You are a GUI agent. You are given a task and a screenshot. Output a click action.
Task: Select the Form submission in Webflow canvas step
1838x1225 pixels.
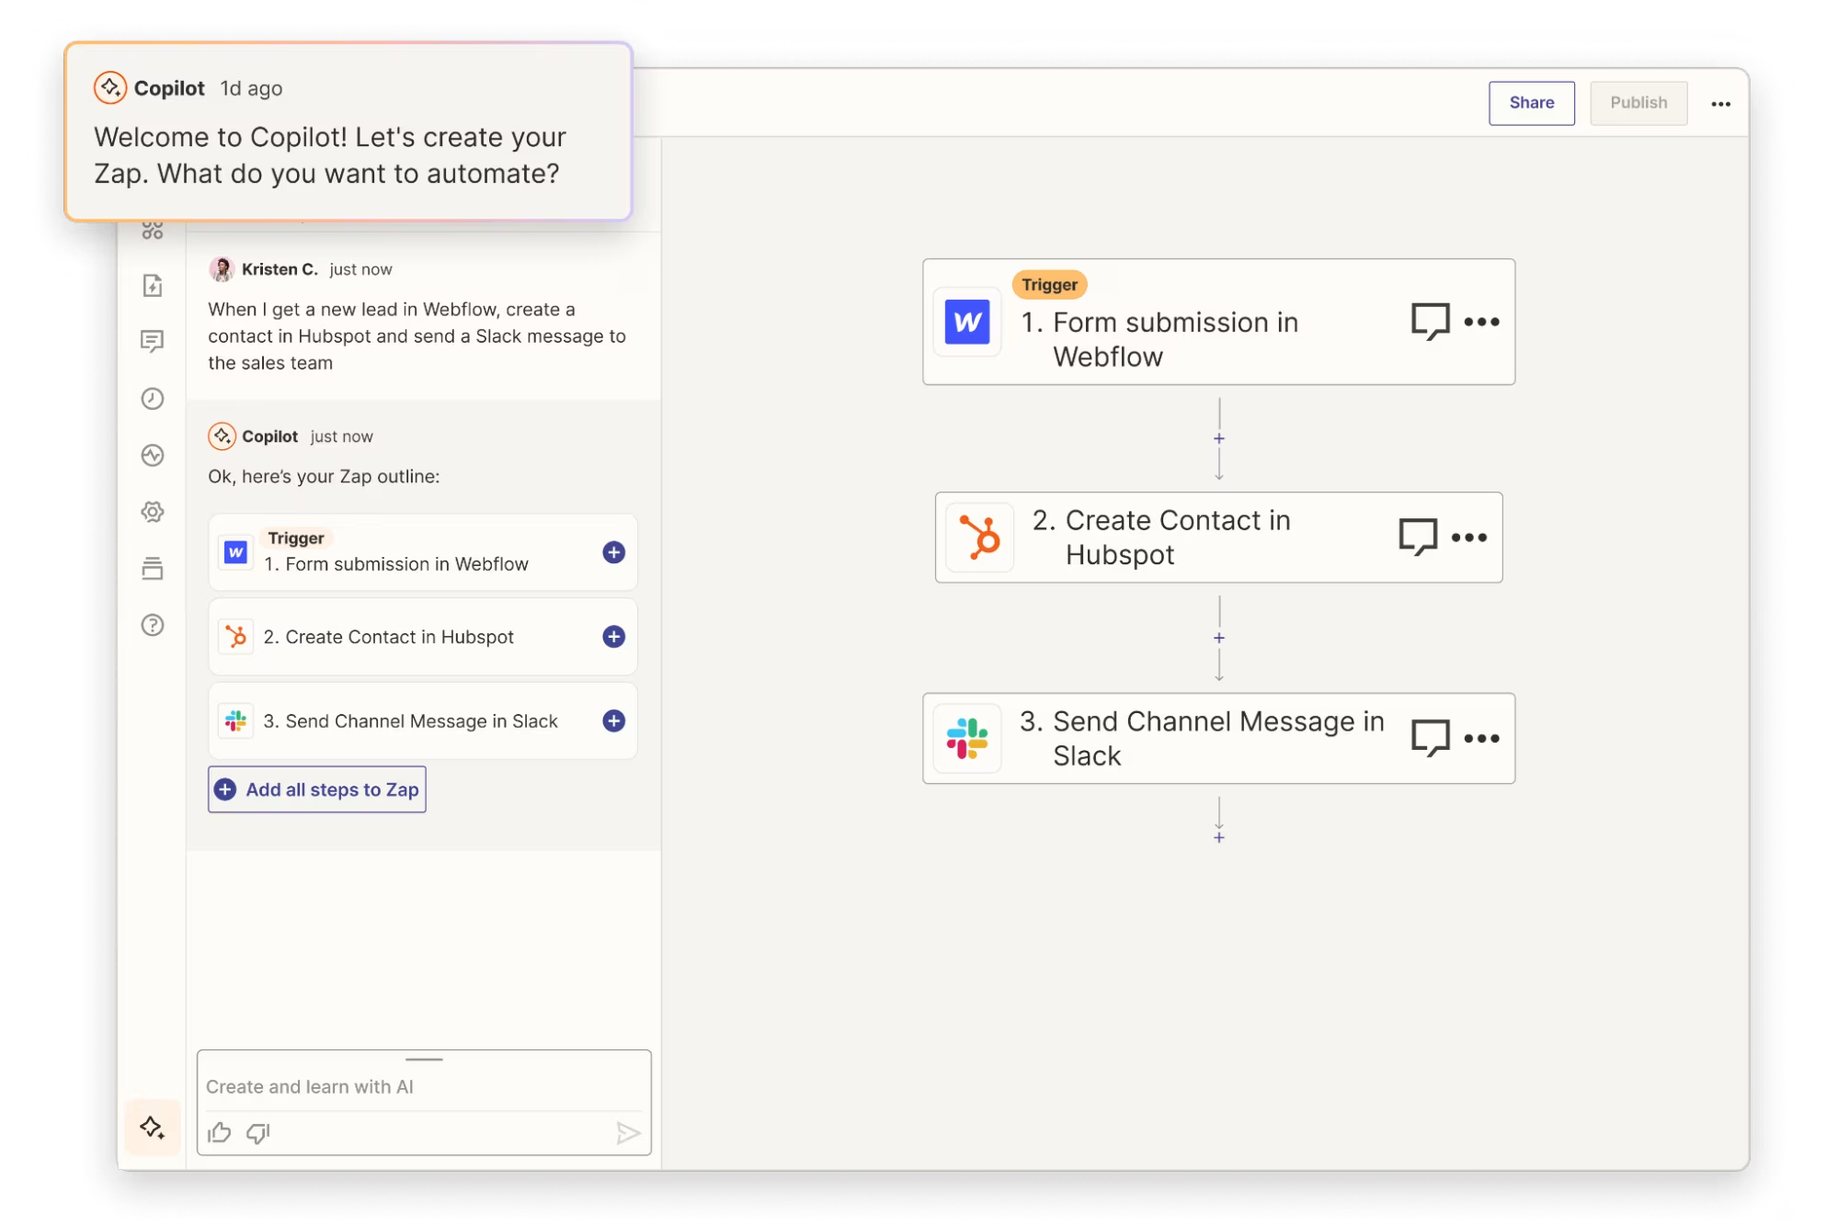coord(1219,322)
